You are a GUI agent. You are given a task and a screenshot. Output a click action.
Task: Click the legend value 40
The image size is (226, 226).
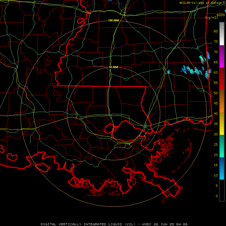tap(216, 114)
